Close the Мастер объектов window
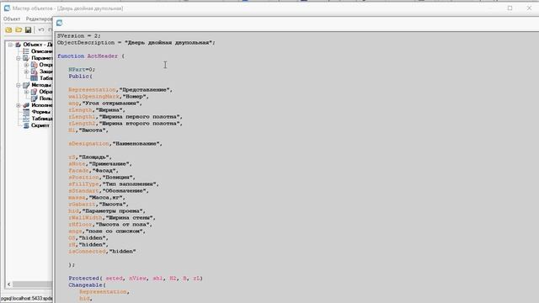 click(x=529, y=8)
